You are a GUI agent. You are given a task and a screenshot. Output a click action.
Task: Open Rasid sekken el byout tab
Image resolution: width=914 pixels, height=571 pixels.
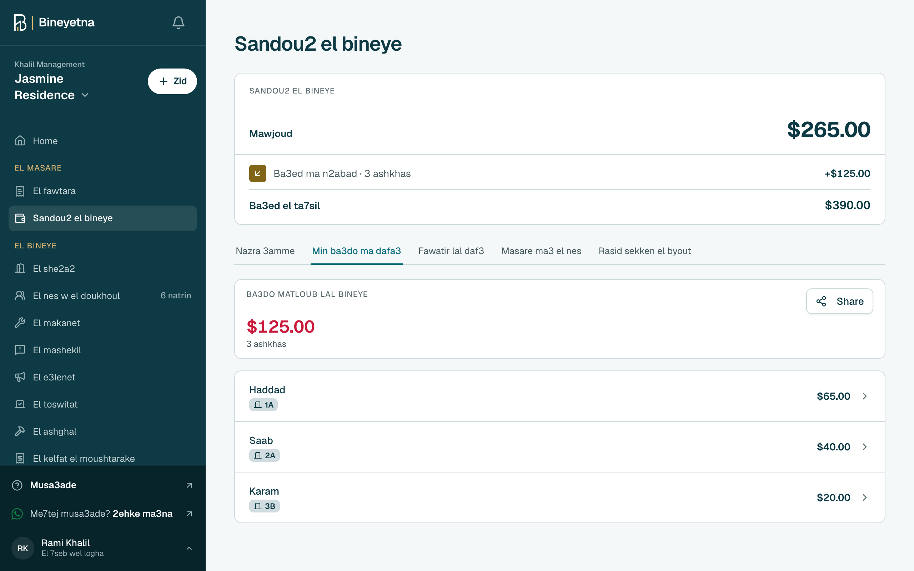coord(645,251)
